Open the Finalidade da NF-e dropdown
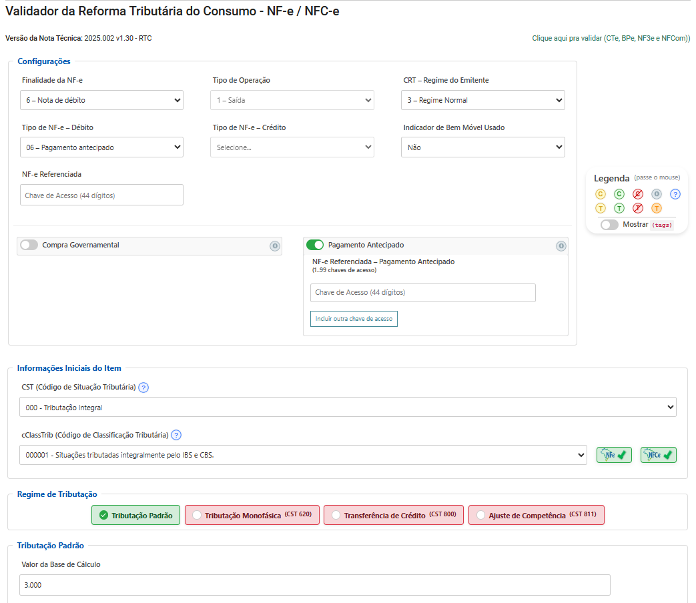This screenshot has height=603, width=696. (x=101, y=100)
